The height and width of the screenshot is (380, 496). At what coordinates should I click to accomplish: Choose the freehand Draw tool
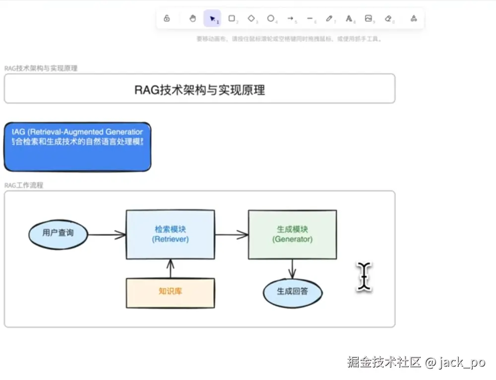click(x=329, y=18)
